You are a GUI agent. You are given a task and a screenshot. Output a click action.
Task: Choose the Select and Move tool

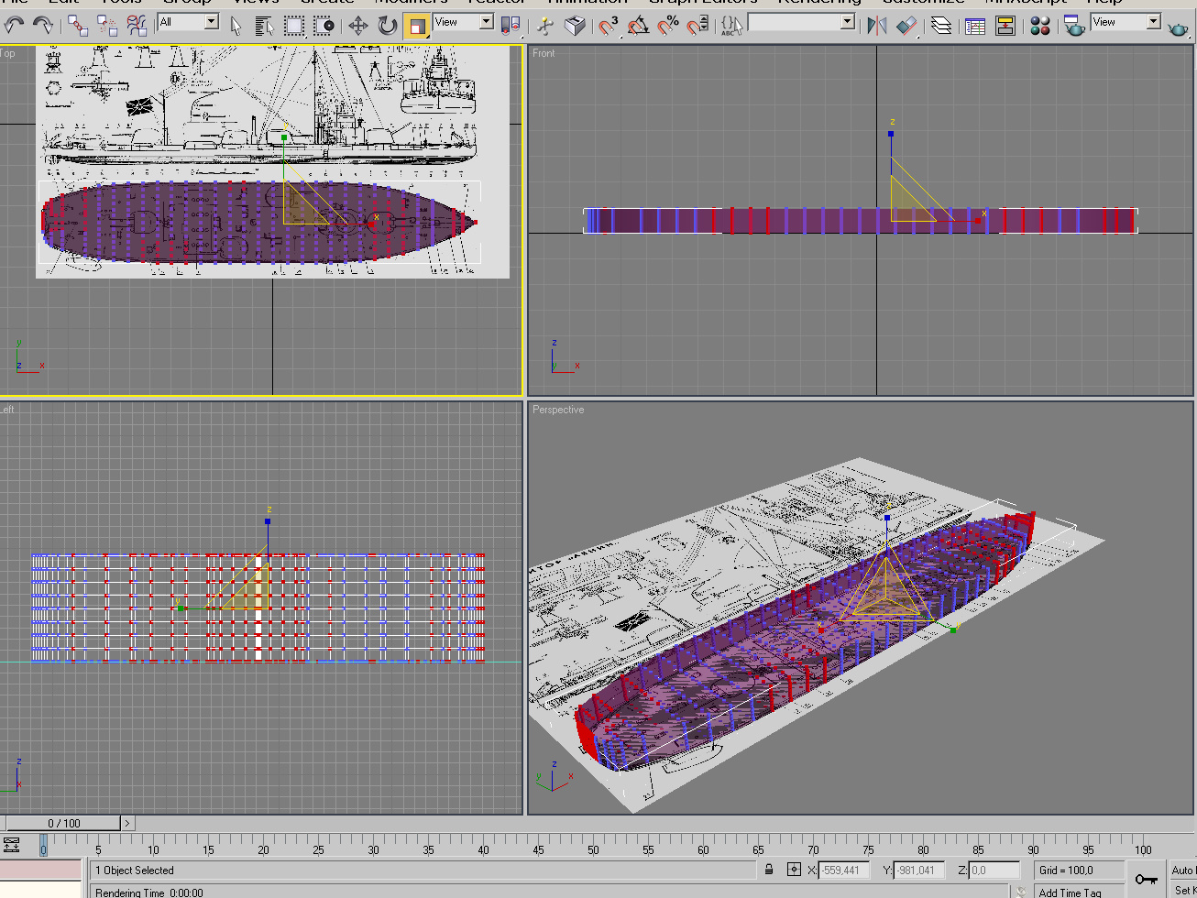pyautogui.click(x=357, y=26)
